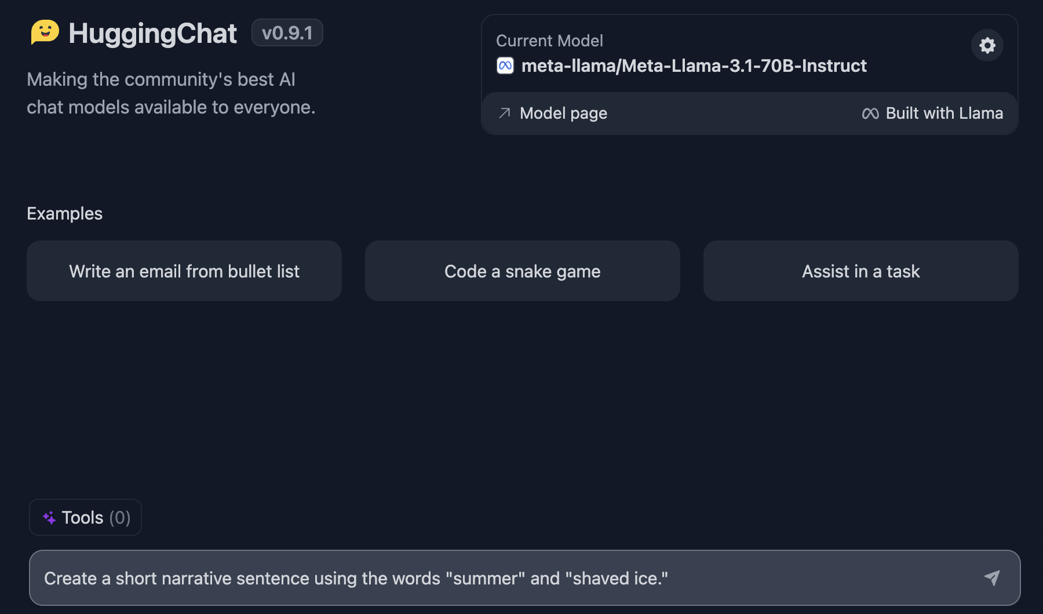The image size is (1043, 614).
Task: Choose 'Assist in a task' example
Action: pyautogui.click(x=861, y=271)
